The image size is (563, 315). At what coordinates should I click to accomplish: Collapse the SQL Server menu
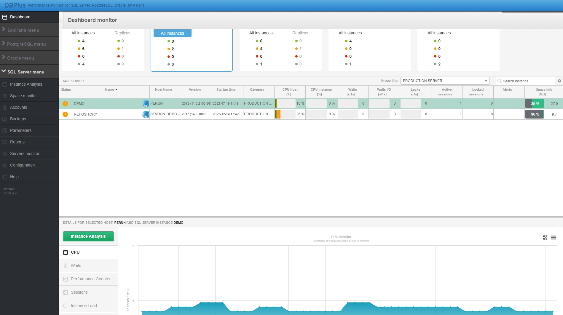click(25, 72)
